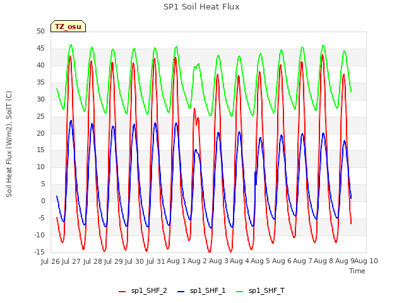Image resolution: width=404 pixels, height=303 pixels.
Task: Click the chart title SP1 Soil Heat Flux
Action: (201, 7)
